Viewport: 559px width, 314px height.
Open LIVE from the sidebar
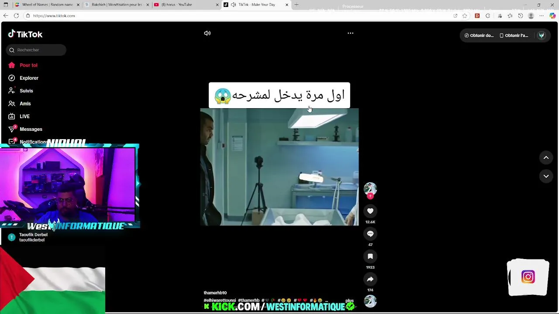[24, 116]
